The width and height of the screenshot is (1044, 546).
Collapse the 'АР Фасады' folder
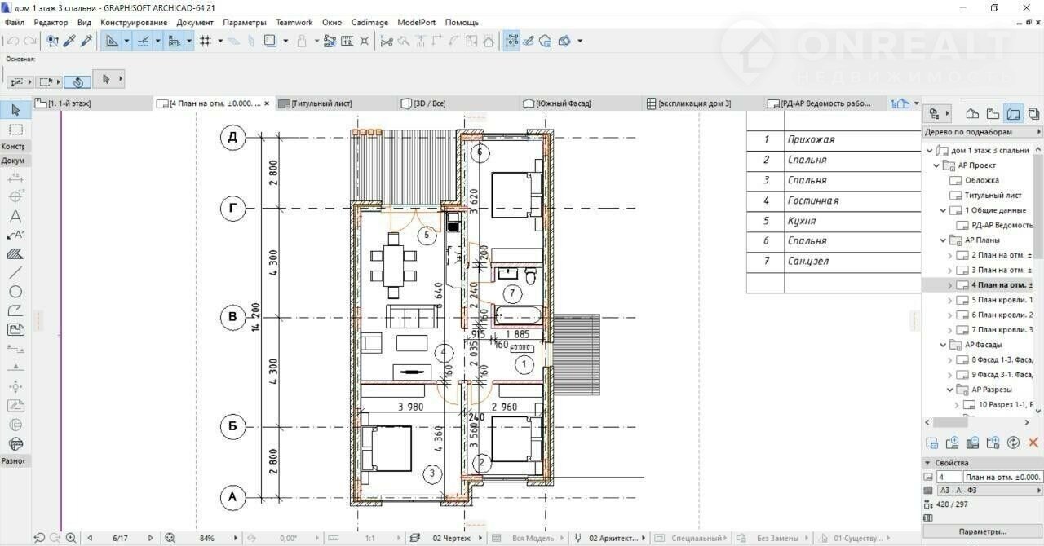[943, 345]
